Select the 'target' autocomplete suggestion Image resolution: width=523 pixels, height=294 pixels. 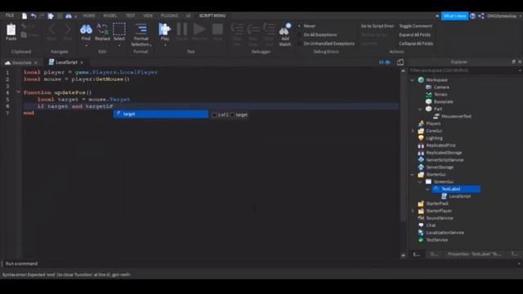(161, 114)
